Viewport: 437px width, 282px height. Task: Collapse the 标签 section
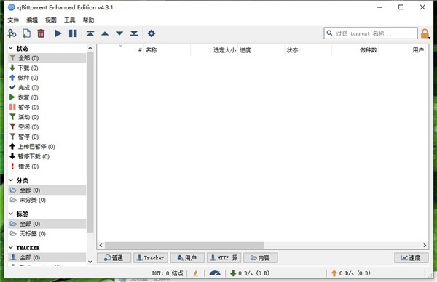tap(11, 214)
